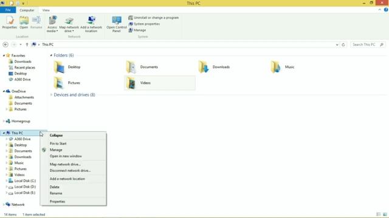This screenshot has height=218, width=389.
Task: Choose Manage in context menu
Action: click(74, 150)
